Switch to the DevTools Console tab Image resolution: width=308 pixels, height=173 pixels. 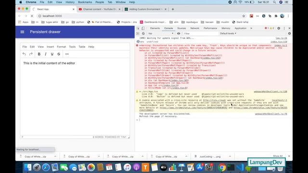168,28
